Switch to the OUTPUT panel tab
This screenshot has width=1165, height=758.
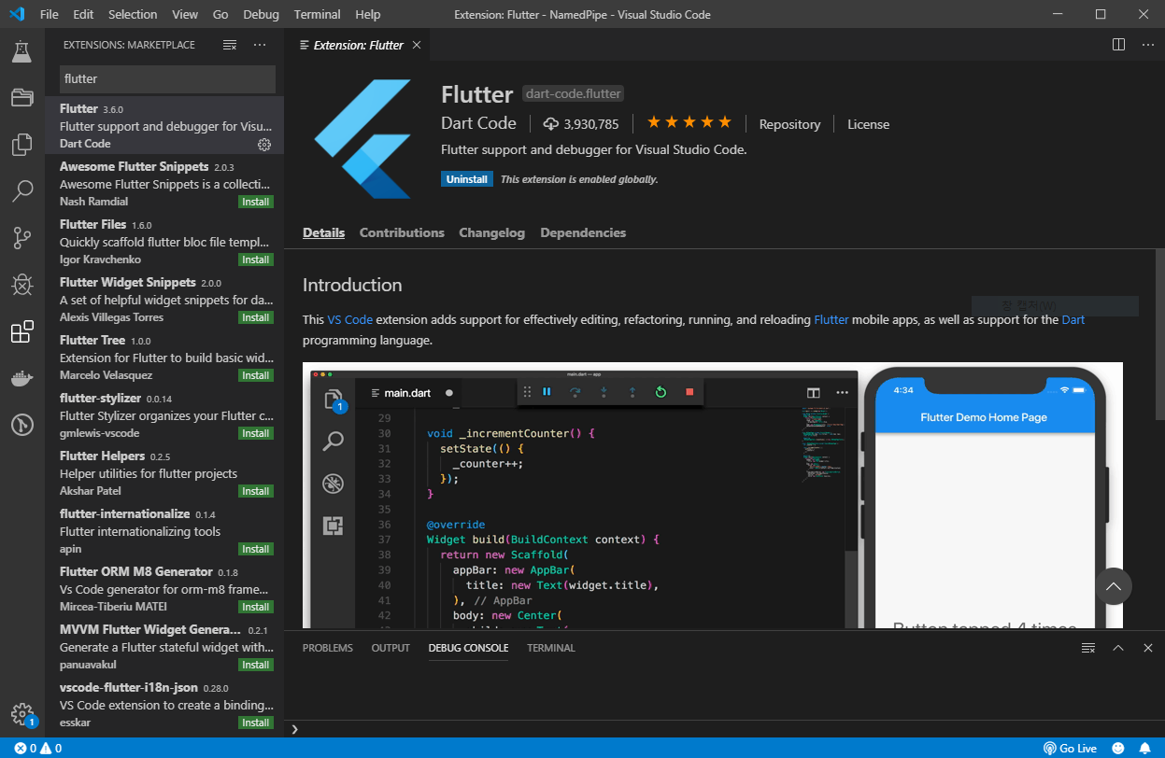(x=391, y=648)
